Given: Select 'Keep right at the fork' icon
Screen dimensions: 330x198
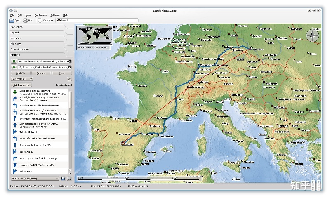Looking at the screenshot, I should 15,158.
